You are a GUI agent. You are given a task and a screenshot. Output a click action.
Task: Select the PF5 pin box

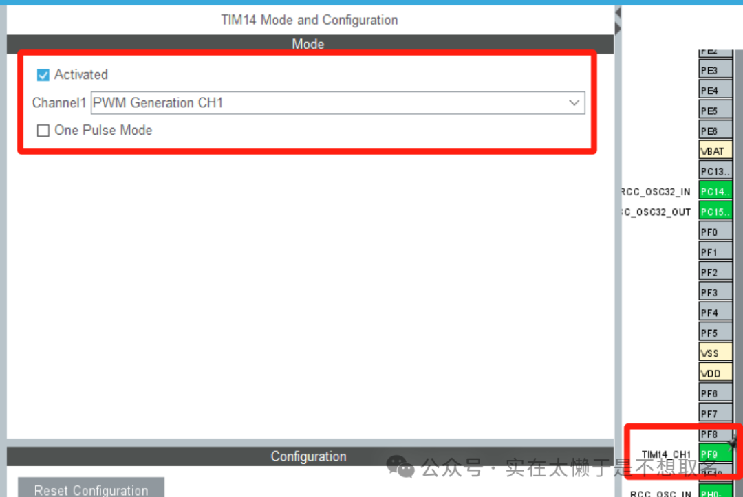(715, 333)
